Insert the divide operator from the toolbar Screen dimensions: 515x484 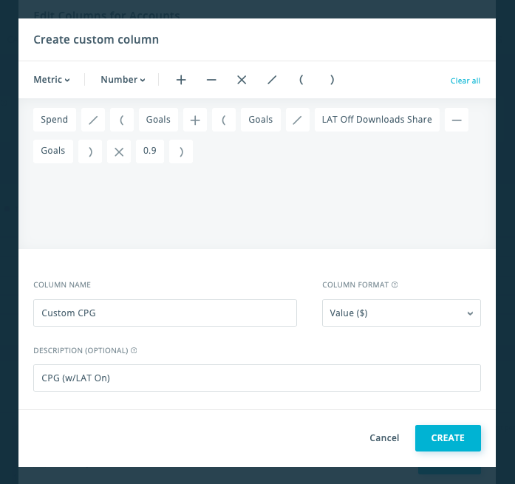pos(272,80)
